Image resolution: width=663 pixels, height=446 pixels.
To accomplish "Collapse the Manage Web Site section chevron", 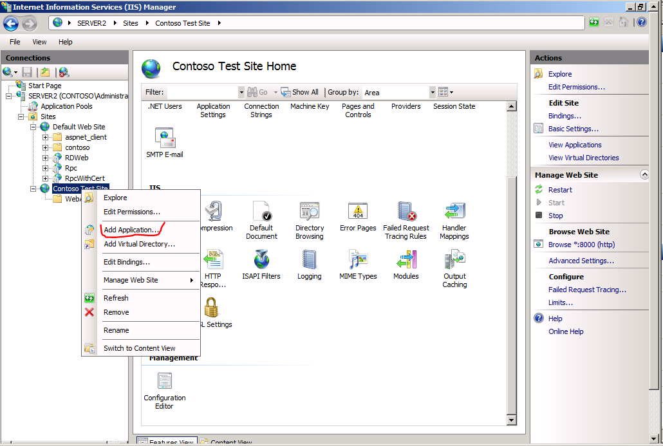I will point(644,174).
